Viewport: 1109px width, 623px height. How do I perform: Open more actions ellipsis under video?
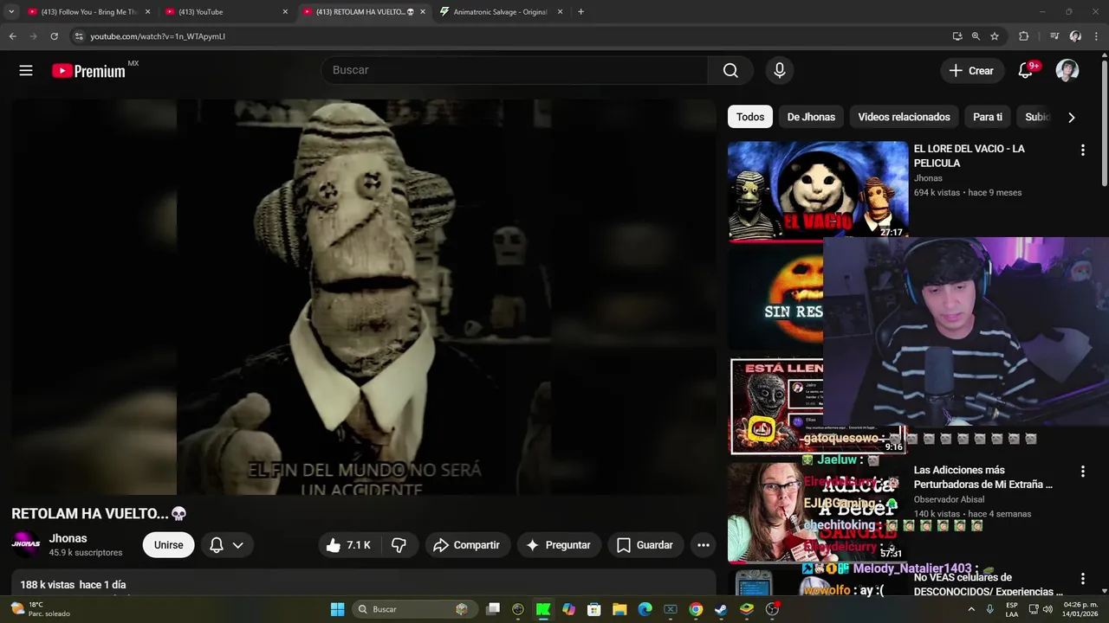(x=704, y=545)
